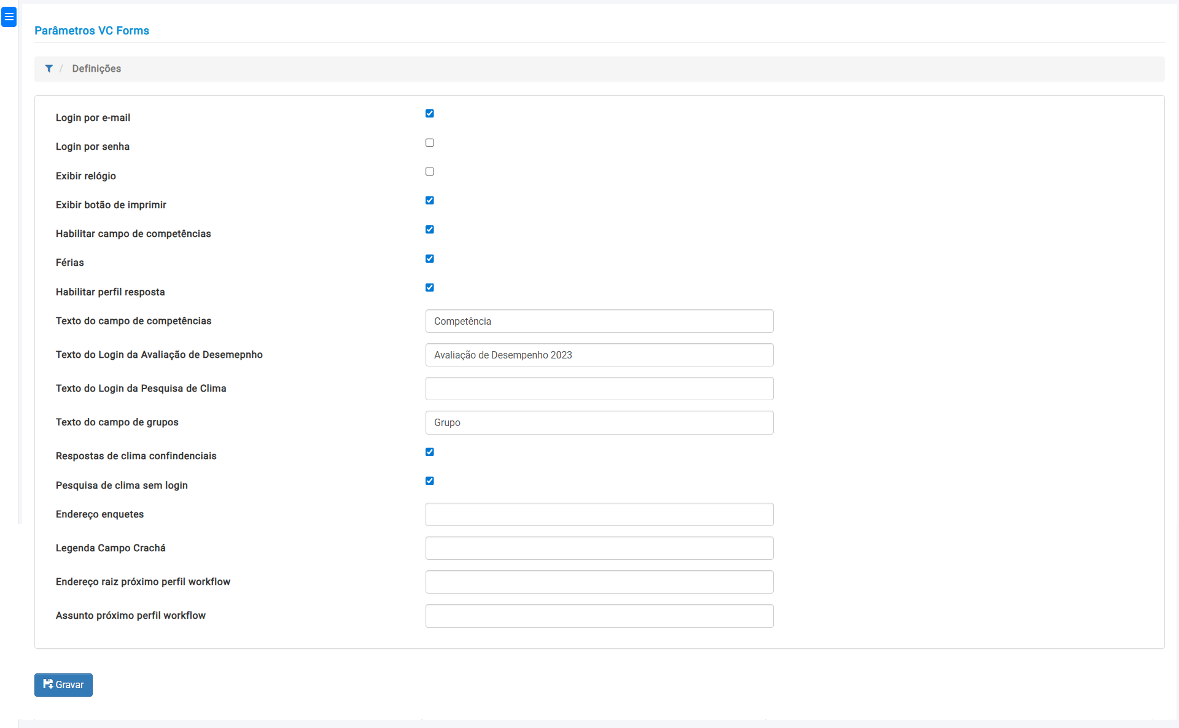Viewport: 1179px width, 728px height.
Task: Enable Exibir relógio checkbox
Action: [430, 172]
